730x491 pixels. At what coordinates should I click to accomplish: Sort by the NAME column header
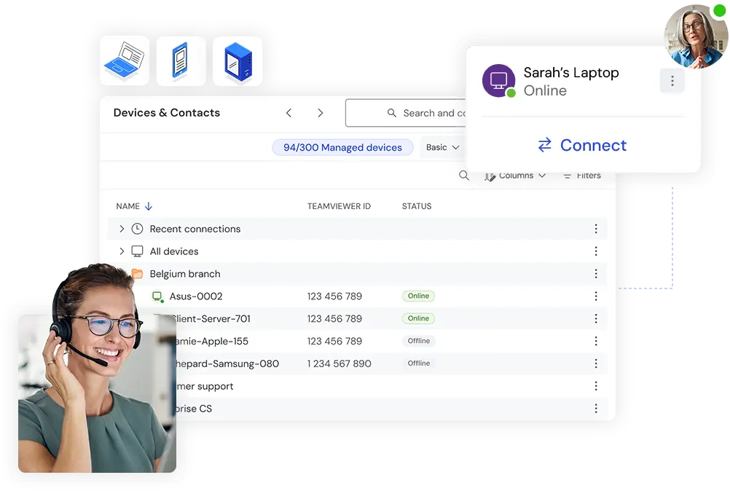pyautogui.click(x=128, y=206)
